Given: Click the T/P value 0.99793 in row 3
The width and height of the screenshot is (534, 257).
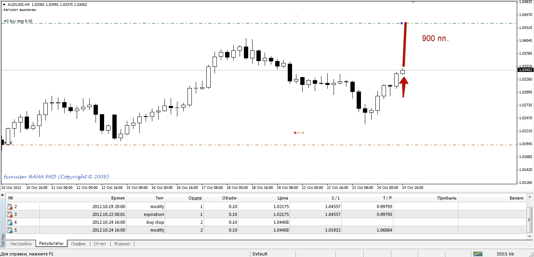Looking at the screenshot, I should pyautogui.click(x=384, y=214).
